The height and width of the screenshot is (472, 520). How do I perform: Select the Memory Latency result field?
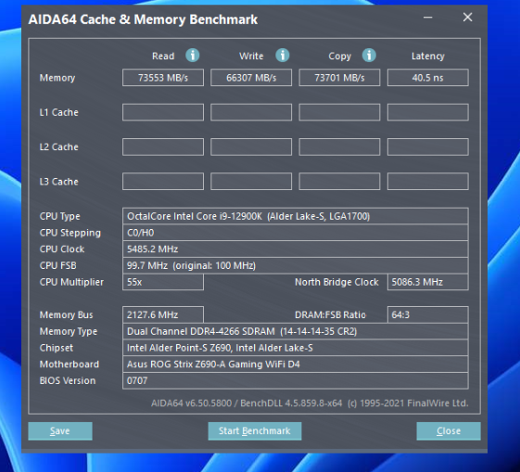click(x=428, y=78)
